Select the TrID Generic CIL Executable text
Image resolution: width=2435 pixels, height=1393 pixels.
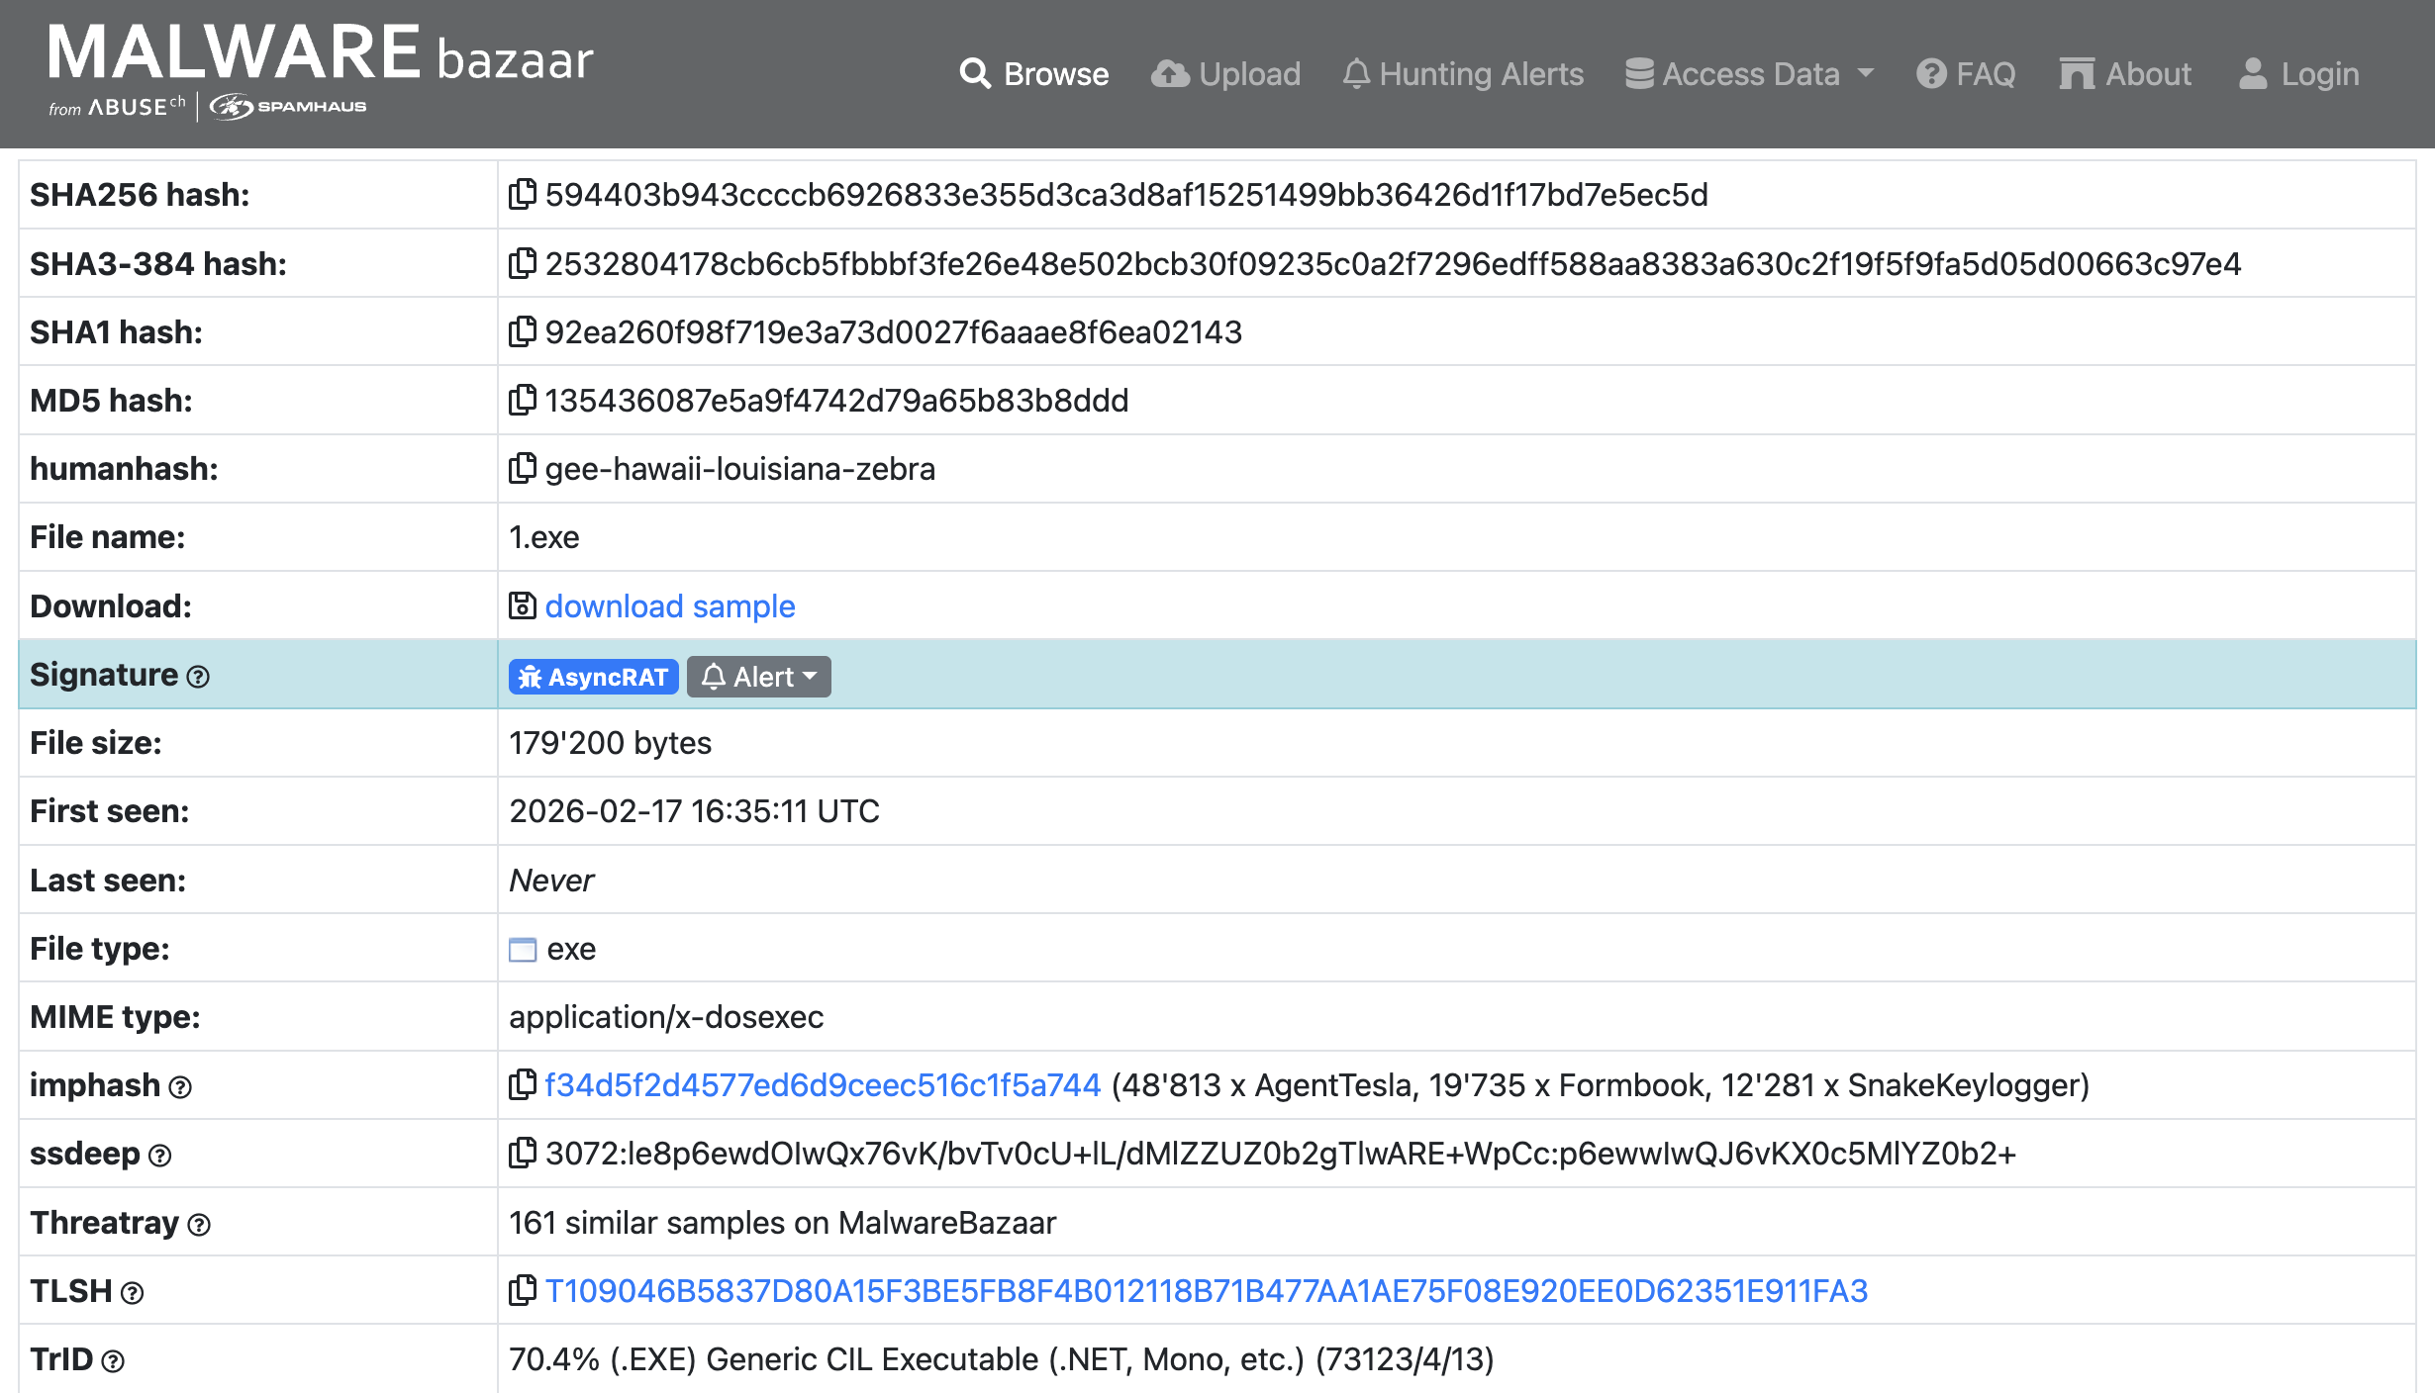tap(1001, 1359)
